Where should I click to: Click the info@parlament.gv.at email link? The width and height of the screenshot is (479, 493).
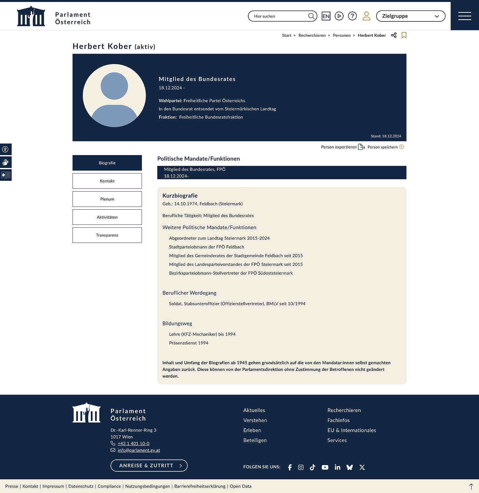click(139, 450)
